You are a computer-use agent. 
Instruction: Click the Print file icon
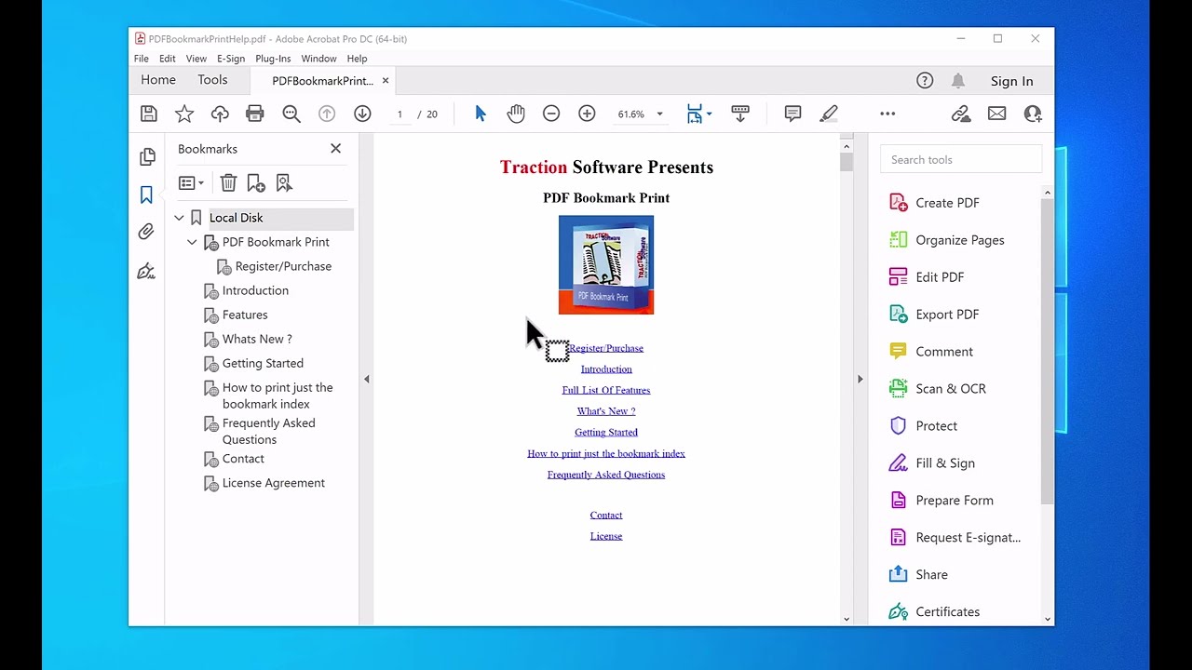[255, 114]
